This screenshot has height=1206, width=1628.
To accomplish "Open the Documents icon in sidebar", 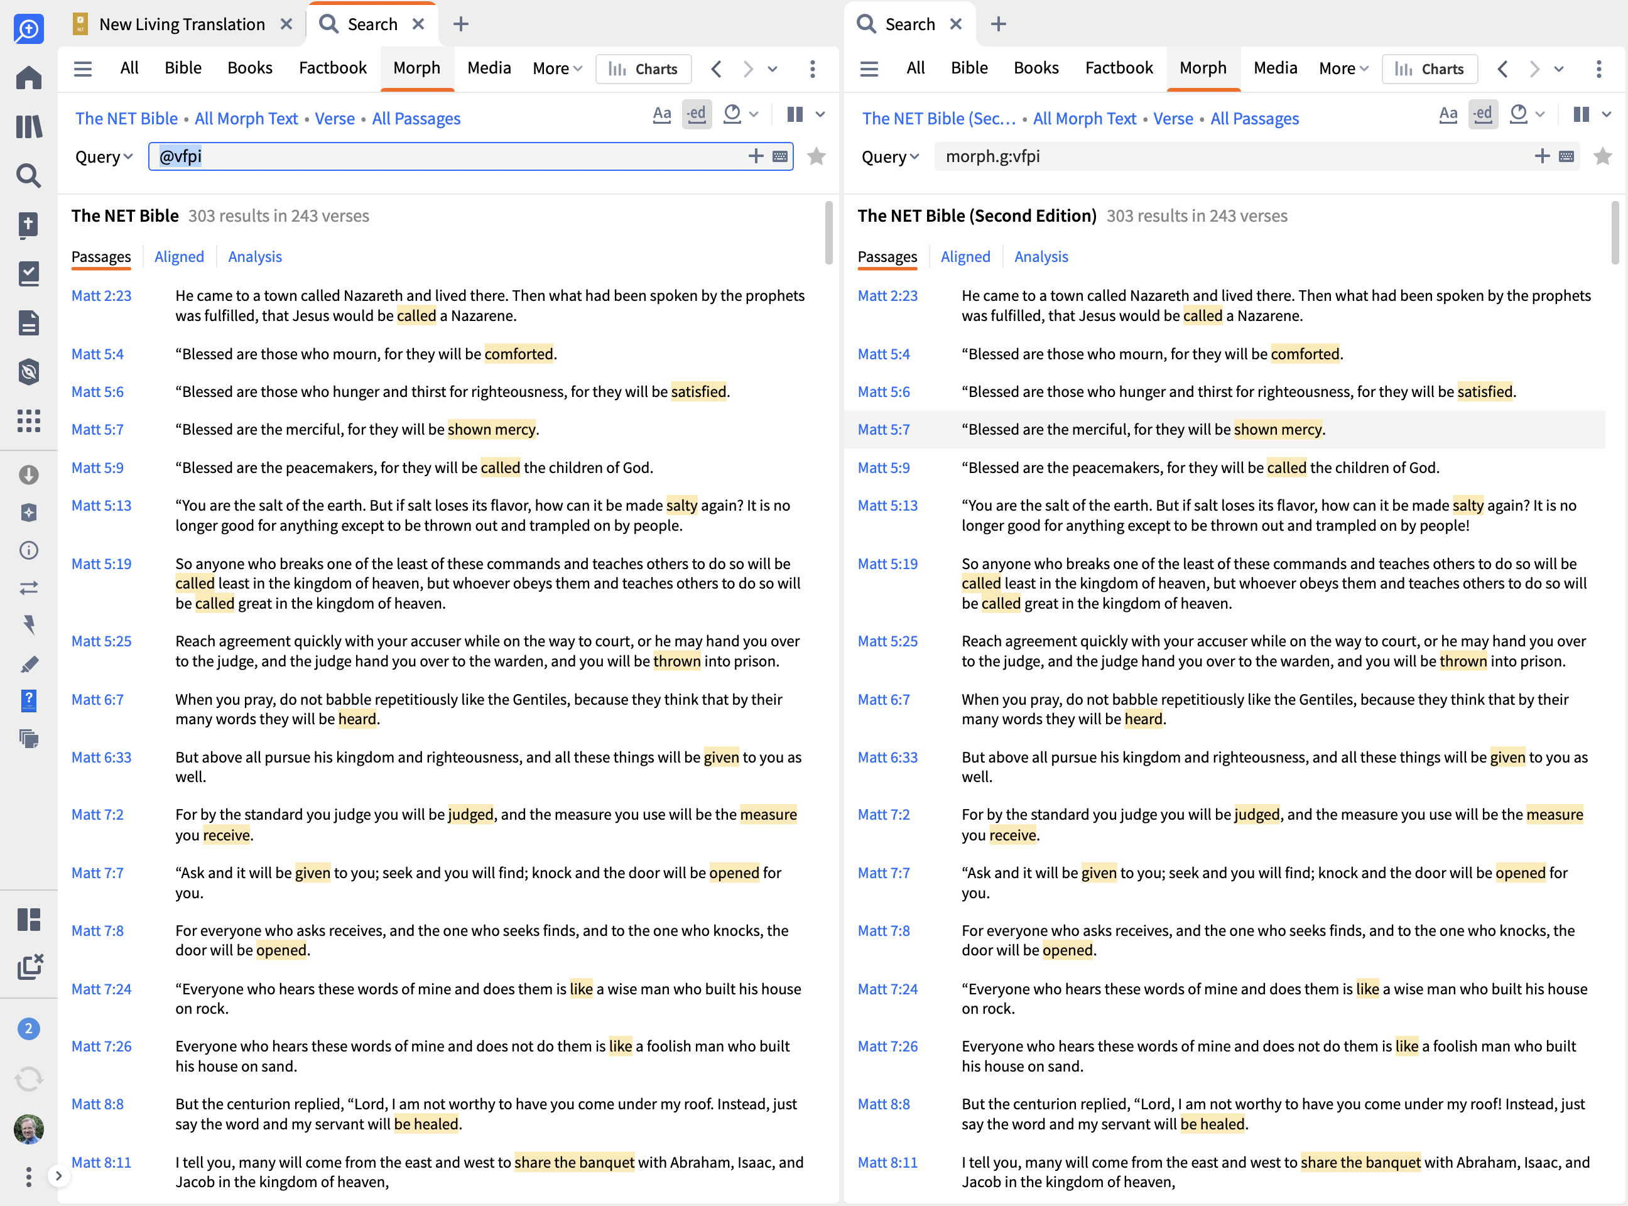I will (28, 322).
